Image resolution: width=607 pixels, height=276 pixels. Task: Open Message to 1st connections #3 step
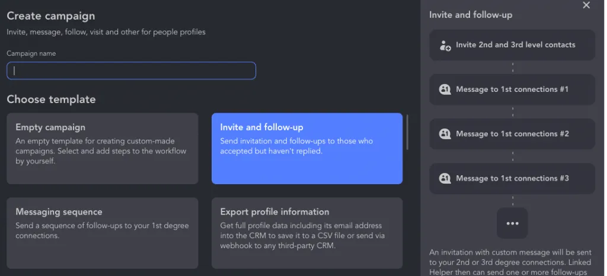point(512,178)
